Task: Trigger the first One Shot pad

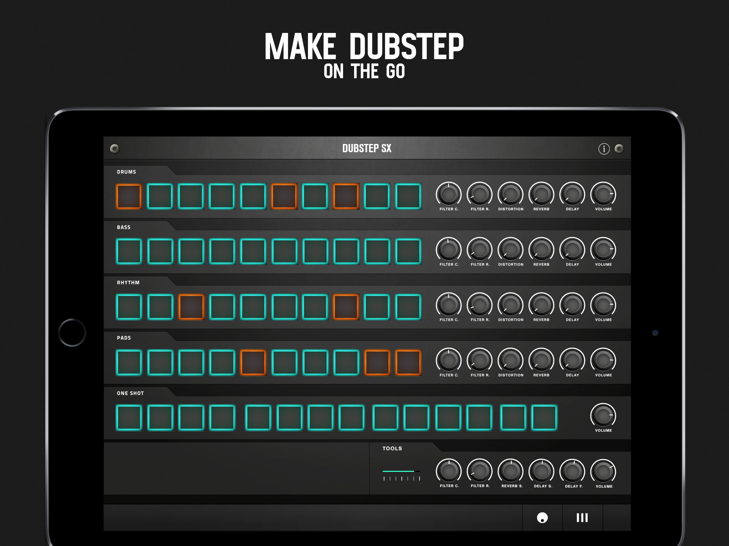Action: tap(129, 418)
